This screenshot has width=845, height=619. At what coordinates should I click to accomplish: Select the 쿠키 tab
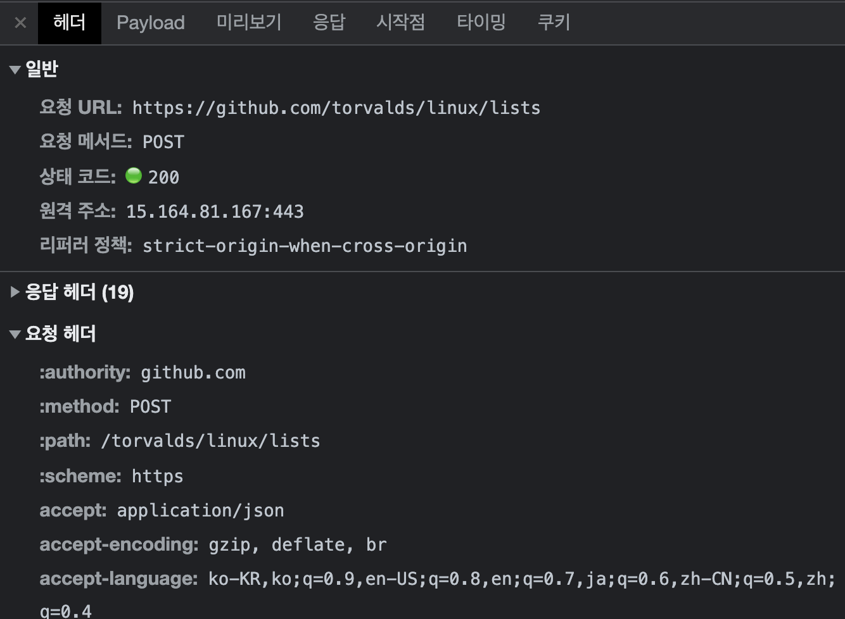pos(554,23)
